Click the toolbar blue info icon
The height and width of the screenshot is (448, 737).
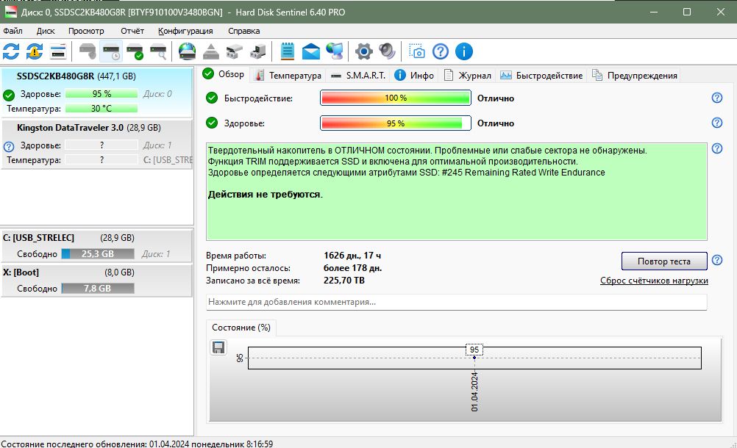[x=464, y=51]
